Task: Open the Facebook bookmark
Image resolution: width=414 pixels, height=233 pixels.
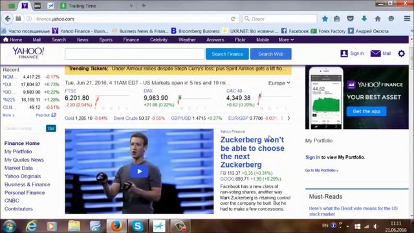Action: pos(295,31)
